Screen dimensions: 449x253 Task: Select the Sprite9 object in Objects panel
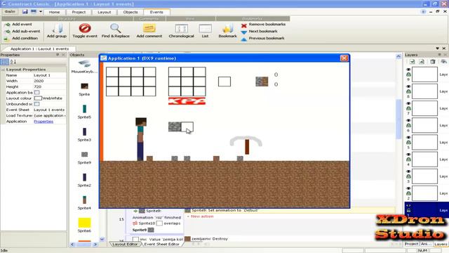pos(84,155)
